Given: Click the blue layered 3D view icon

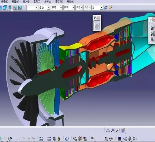Looking at the screenshot, I should pyautogui.click(x=123, y=130).
